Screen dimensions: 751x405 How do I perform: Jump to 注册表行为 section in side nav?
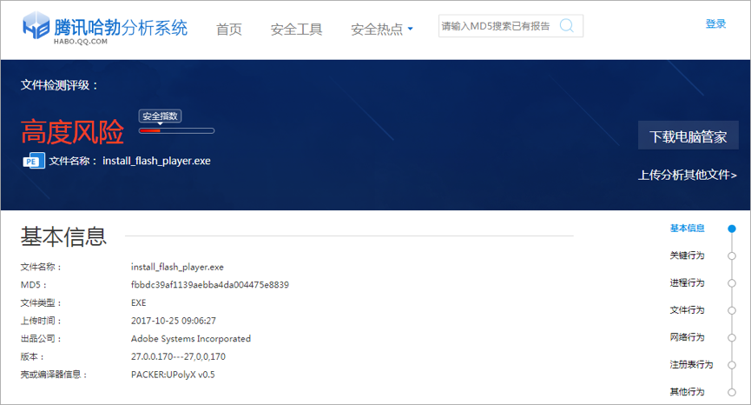(691, 365)
